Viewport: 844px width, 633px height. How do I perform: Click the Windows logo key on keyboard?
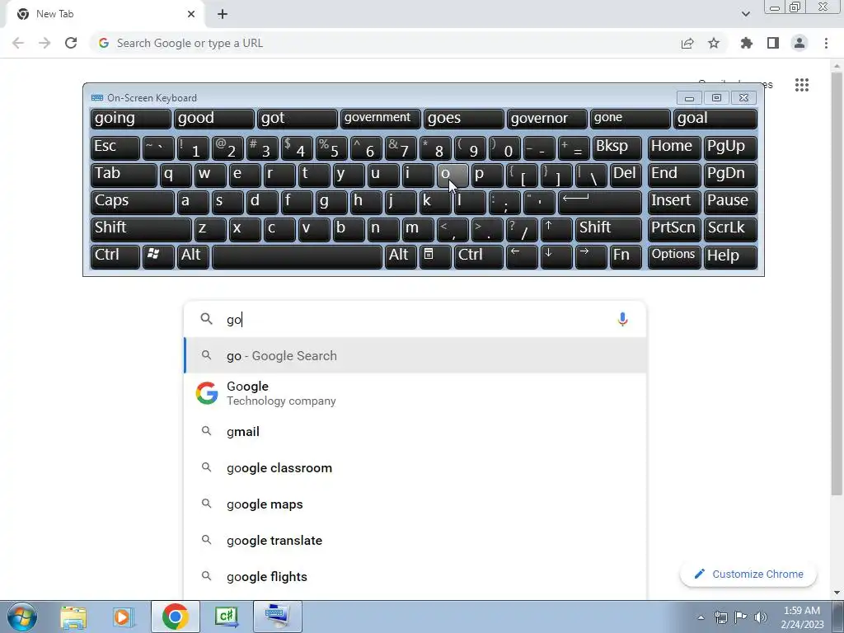(157, 256)
